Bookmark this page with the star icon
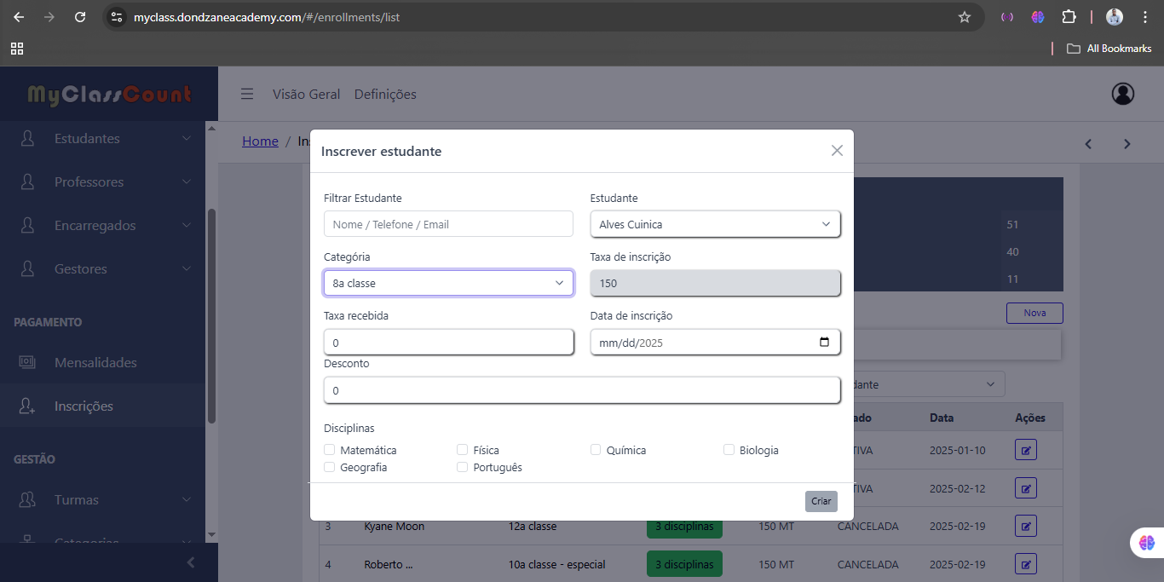1164x582 pixels. click(x=965, y=17)
